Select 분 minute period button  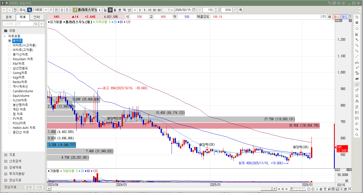[x=120, y=10]
